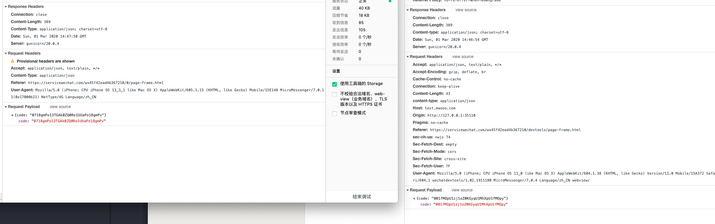Click the red code value 001fMOpU1zj1oZ0KGyqU1MhXpU1fMOpy

tap(471, 204)
